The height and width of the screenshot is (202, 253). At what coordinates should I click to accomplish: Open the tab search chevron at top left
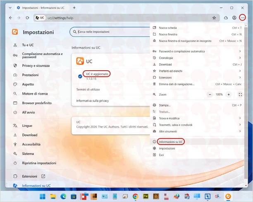click(10, 7)
